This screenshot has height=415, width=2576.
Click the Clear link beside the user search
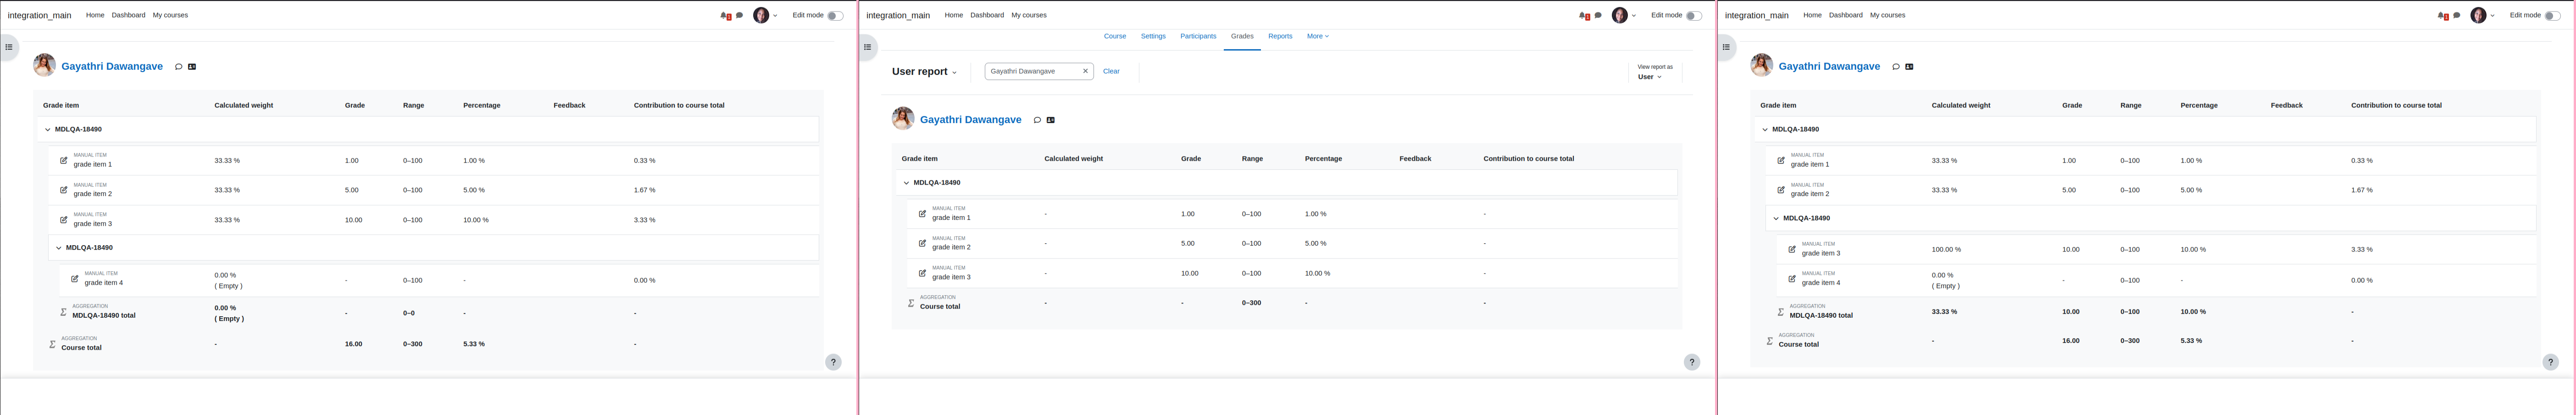[1111, 71]
